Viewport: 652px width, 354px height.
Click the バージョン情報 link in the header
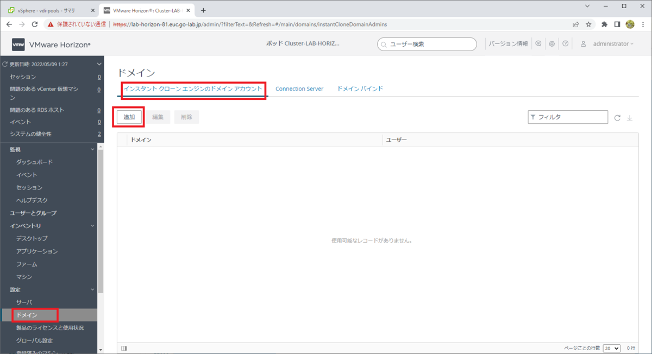tap(508, 44)
